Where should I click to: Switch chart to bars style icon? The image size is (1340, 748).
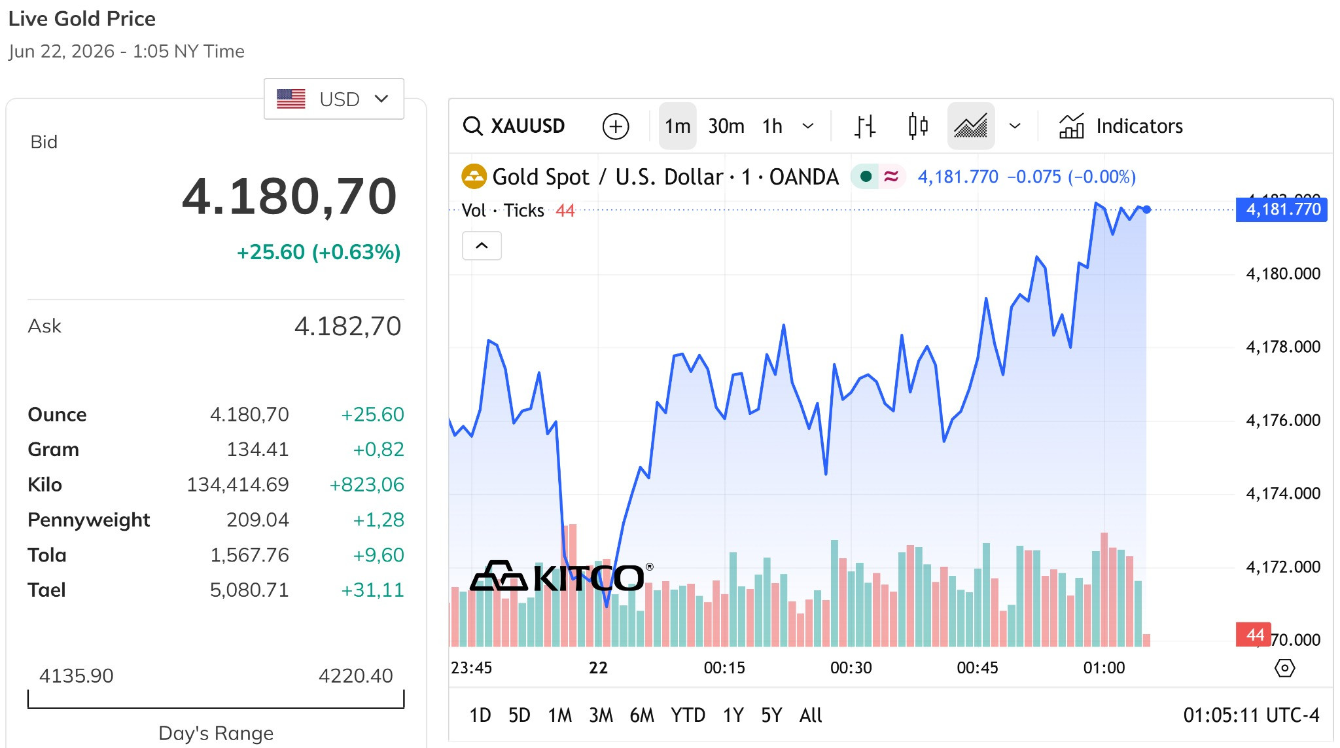click(865, 126)
